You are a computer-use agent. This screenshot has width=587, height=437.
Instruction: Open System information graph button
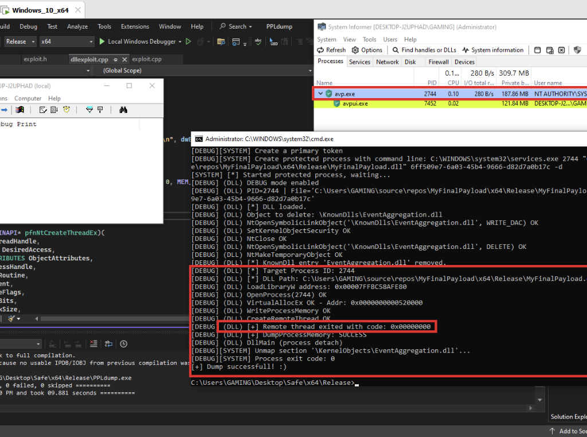click(x=492, y=50)
